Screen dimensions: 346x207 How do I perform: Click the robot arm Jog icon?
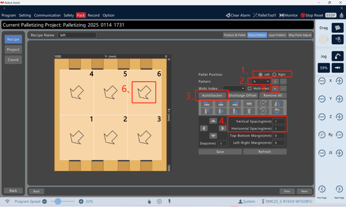(x=338, y=56)
